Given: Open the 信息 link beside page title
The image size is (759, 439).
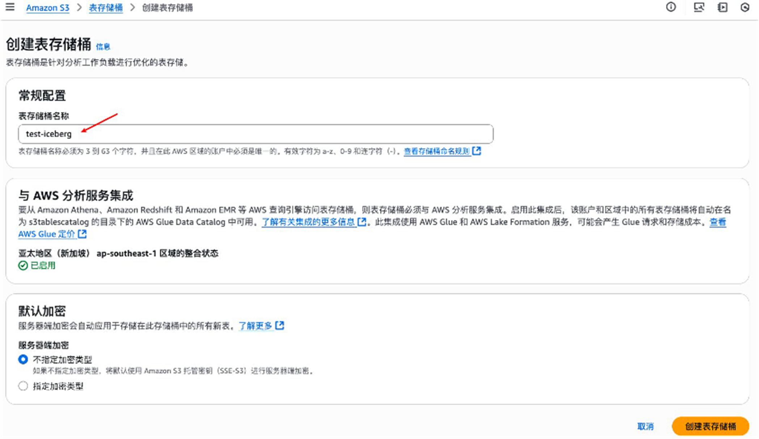Looking at the screenshot, I should 103,46.
